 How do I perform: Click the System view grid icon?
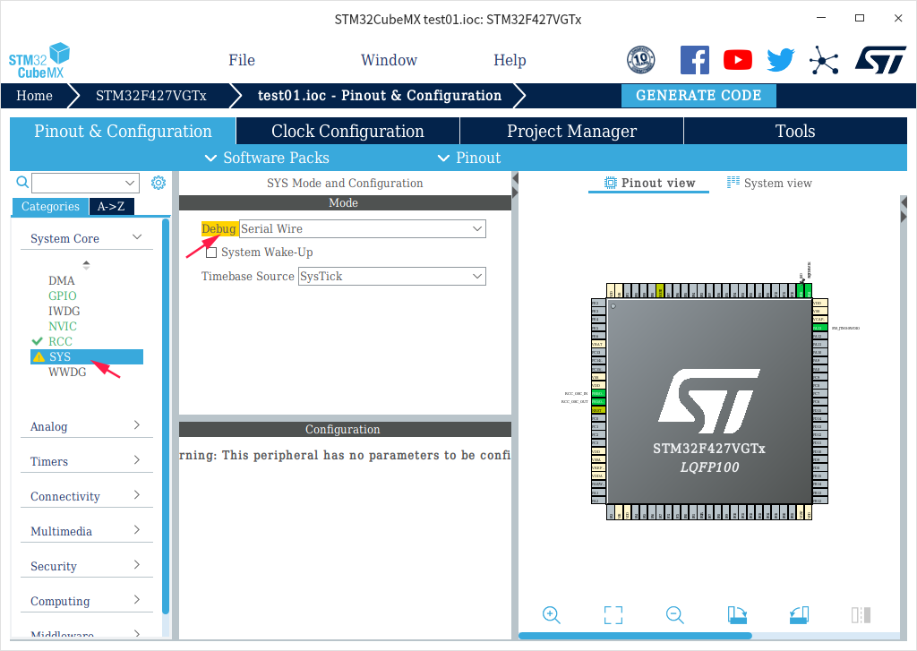click(x=733, y=183)
